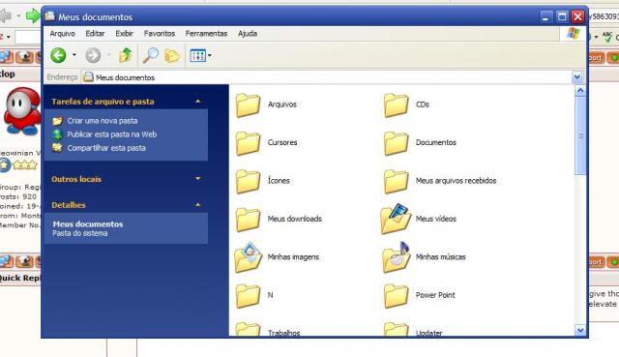Open the Views mode button
The width and height of the screenshot is (619, 357).
click(197, 56)
